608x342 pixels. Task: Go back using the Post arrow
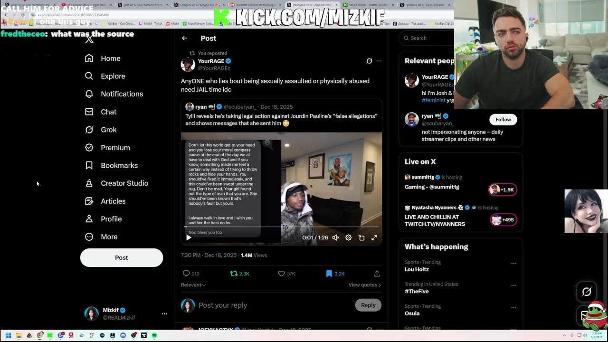(184, 38)
